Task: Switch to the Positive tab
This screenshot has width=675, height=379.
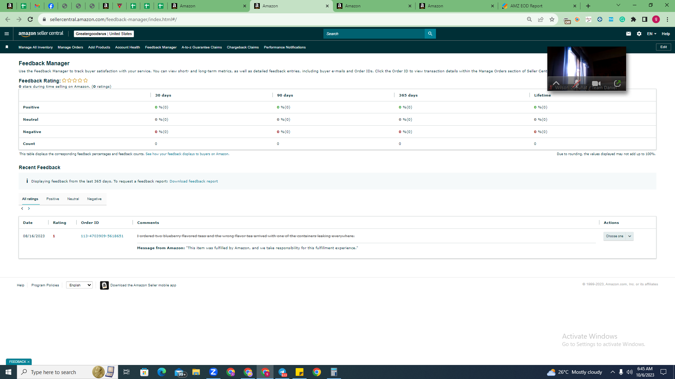Action: click(x=53, y=199)
